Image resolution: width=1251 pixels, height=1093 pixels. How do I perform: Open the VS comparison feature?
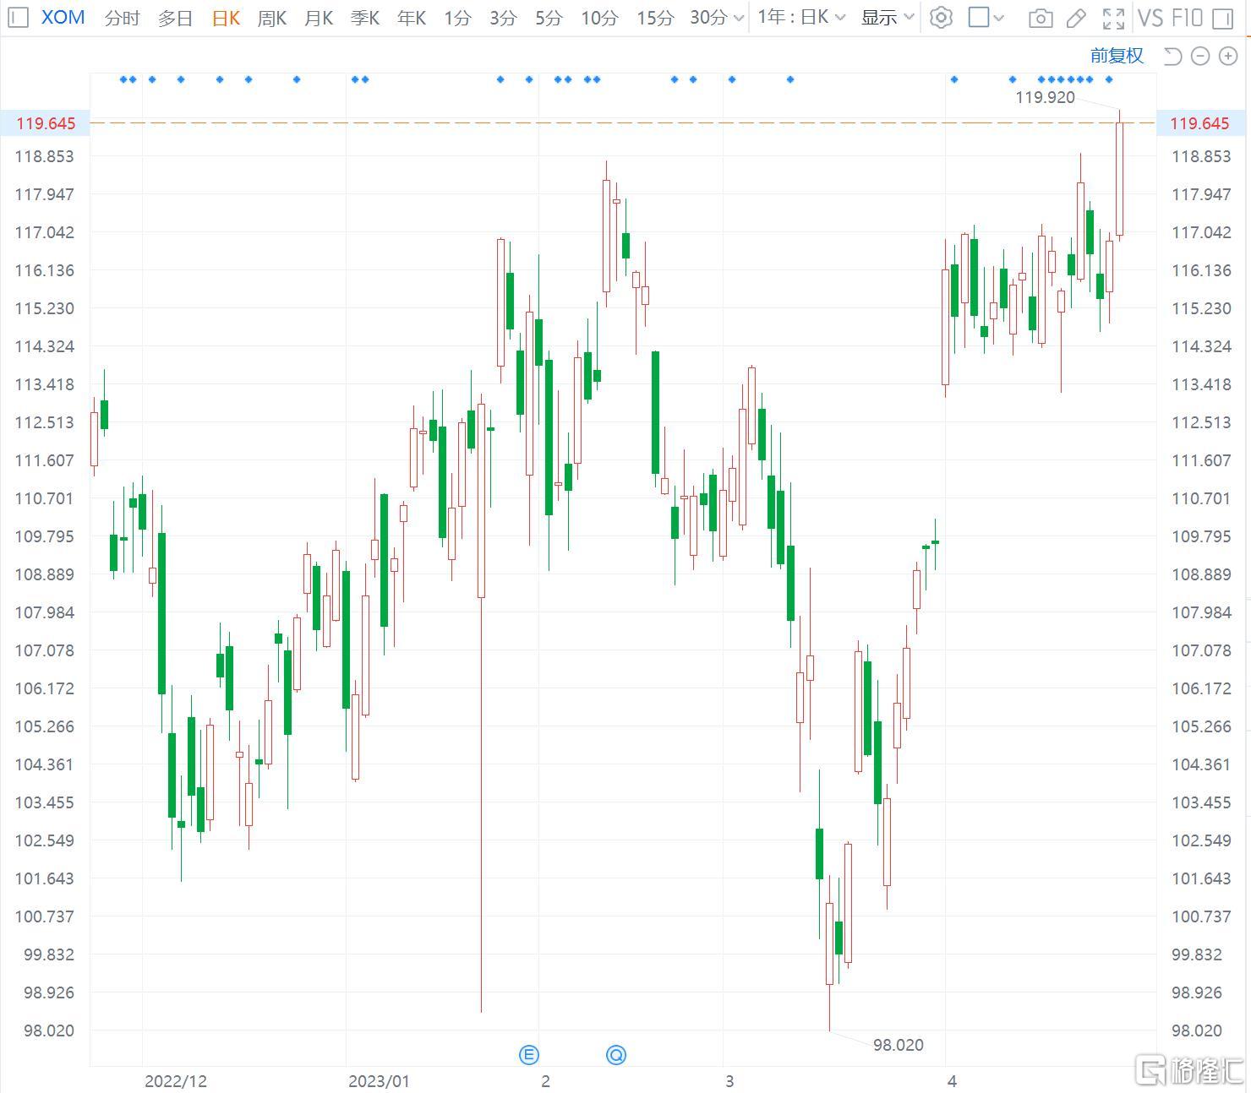tap(1150, 18)
